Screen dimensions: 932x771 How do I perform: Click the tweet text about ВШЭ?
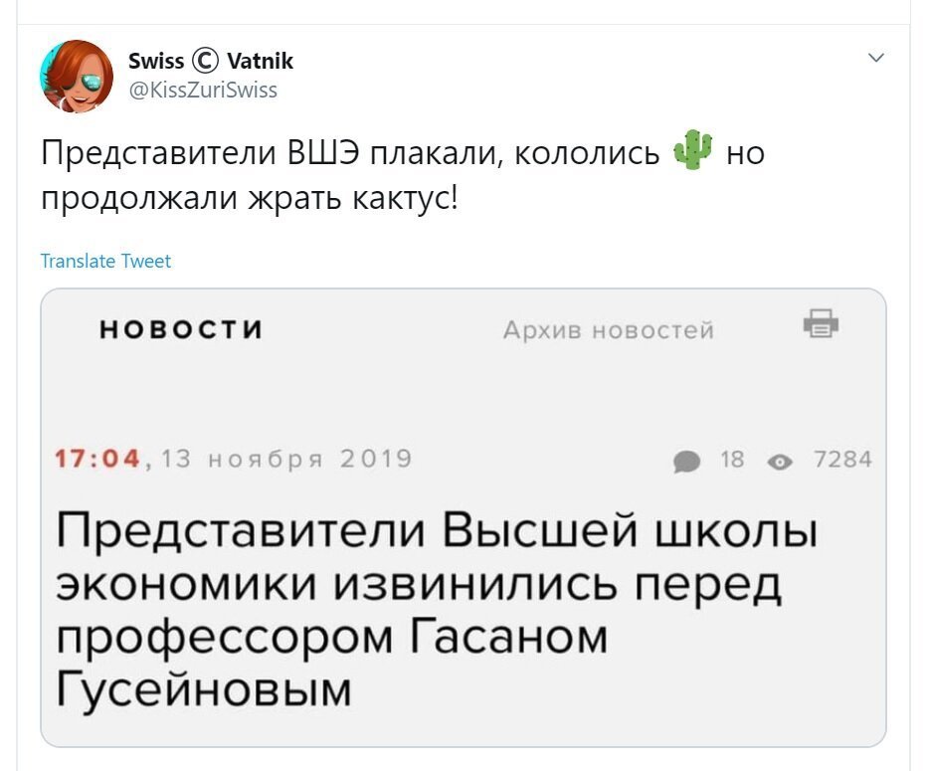(x=403, y=175)
